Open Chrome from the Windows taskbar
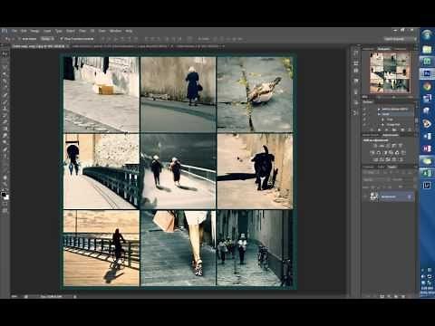This screenshot has height=326, width=435. [427, 86]
